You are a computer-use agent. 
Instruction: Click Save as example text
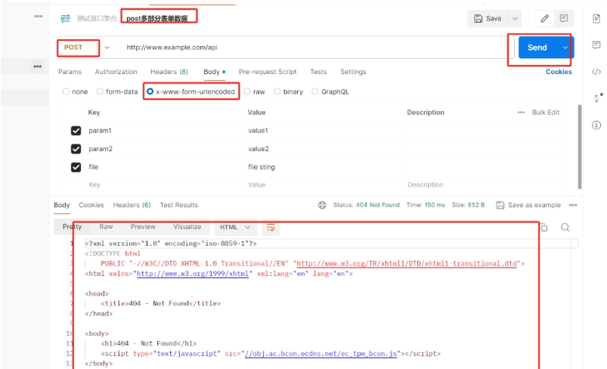coord(534,205)
